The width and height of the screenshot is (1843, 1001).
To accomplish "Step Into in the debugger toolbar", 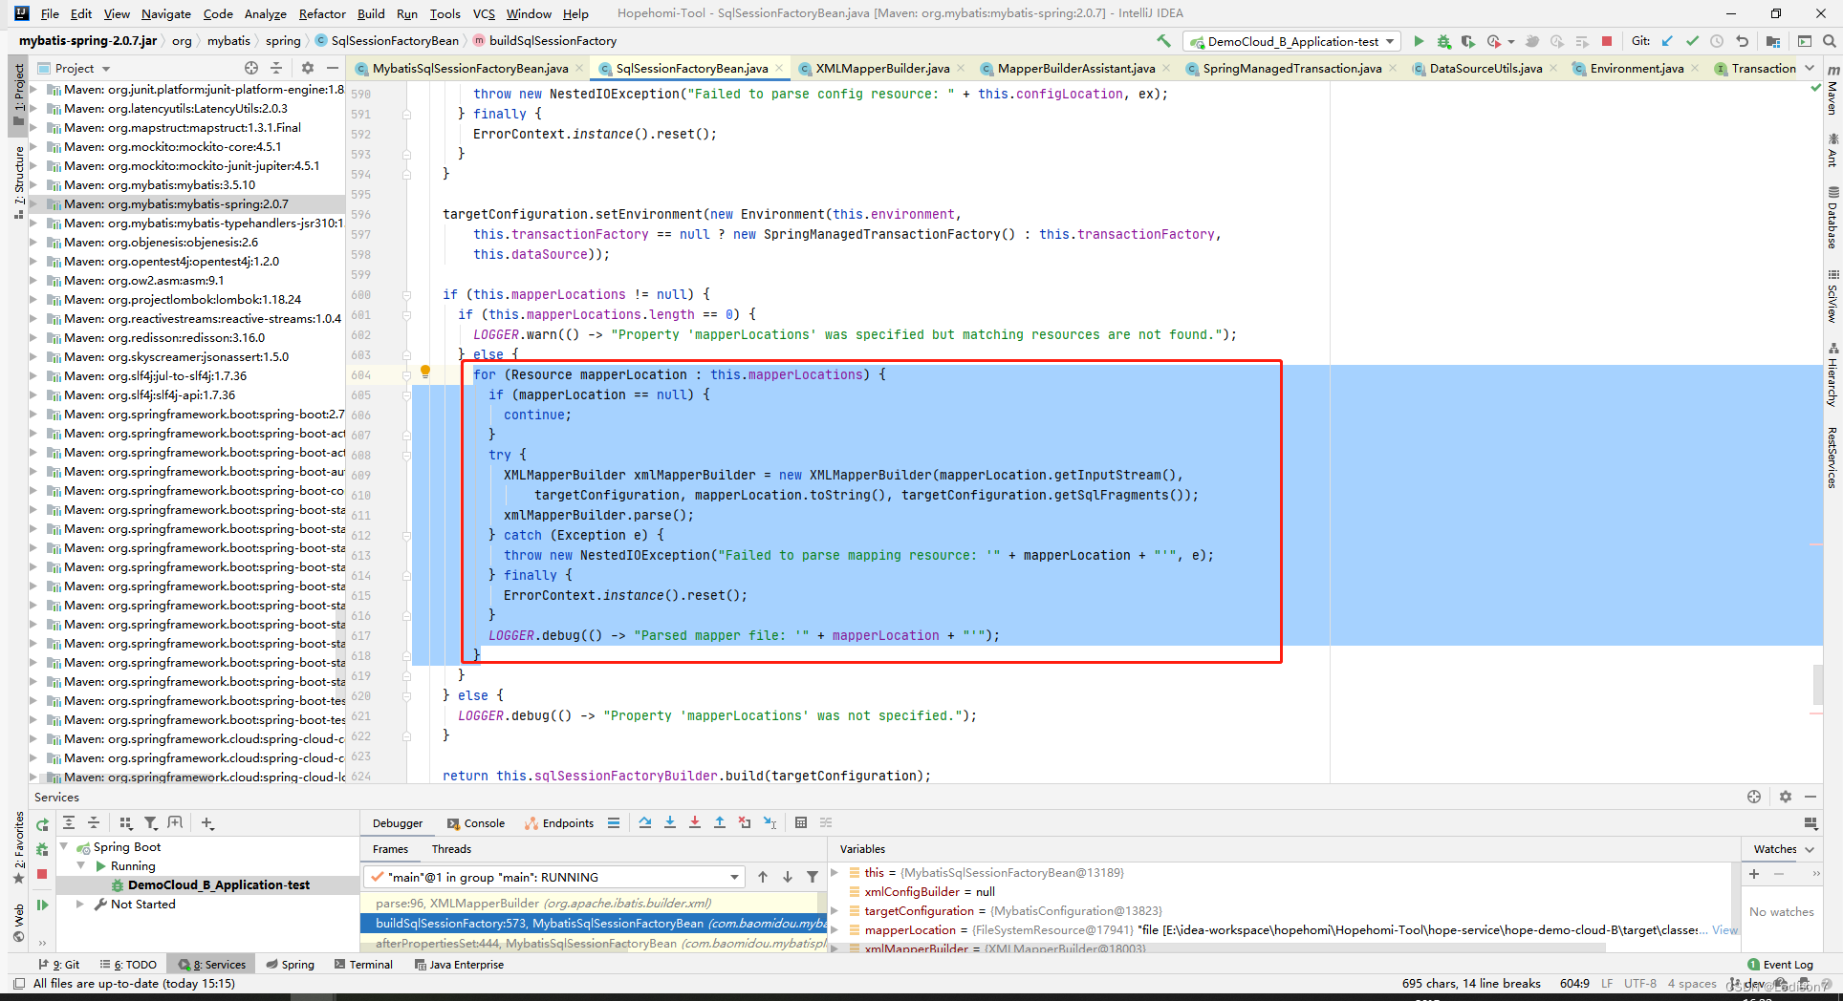I will [670, 822].
